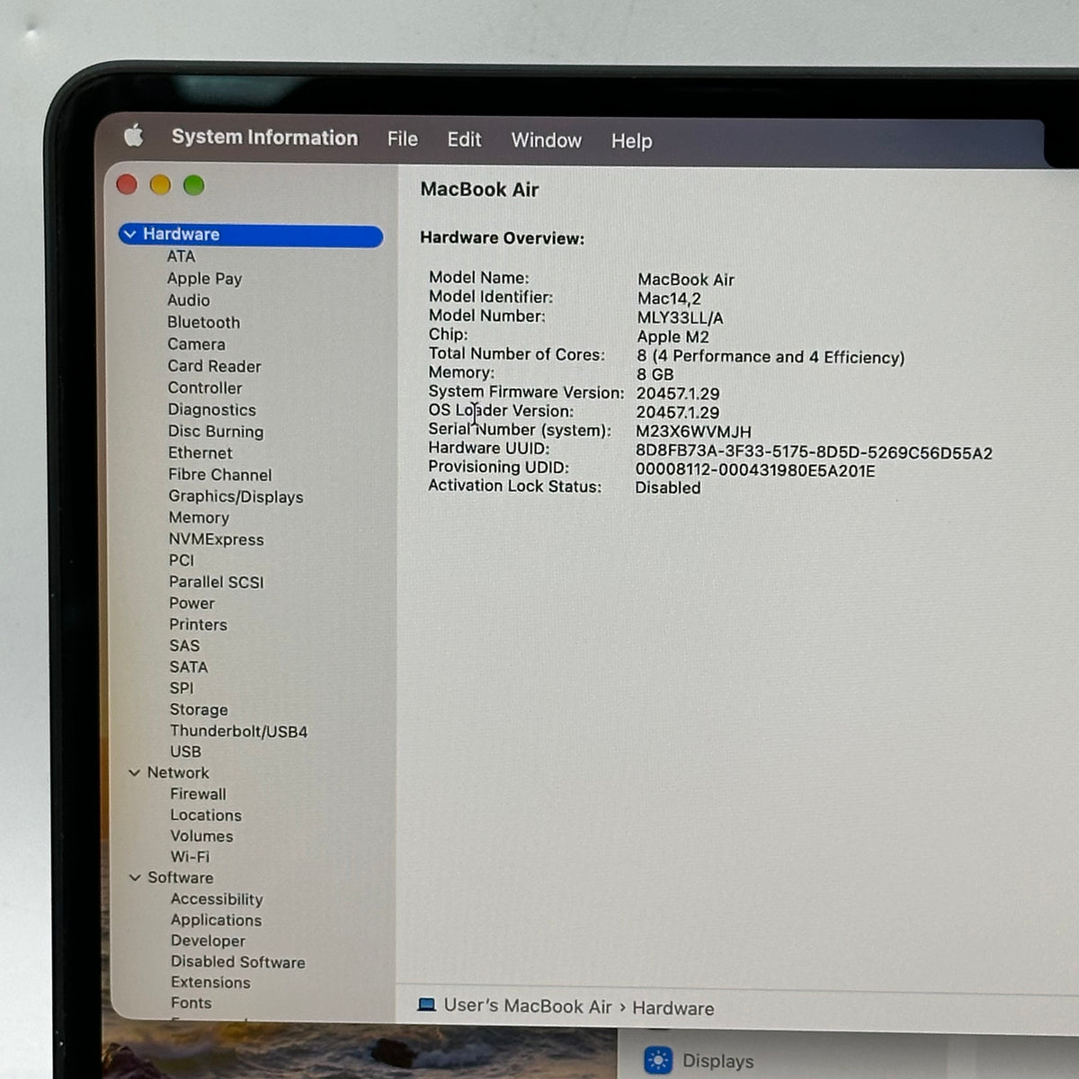The image size is (1079, 1079).
Task: Select SATA in the sidebar
Action: point(188,667)
